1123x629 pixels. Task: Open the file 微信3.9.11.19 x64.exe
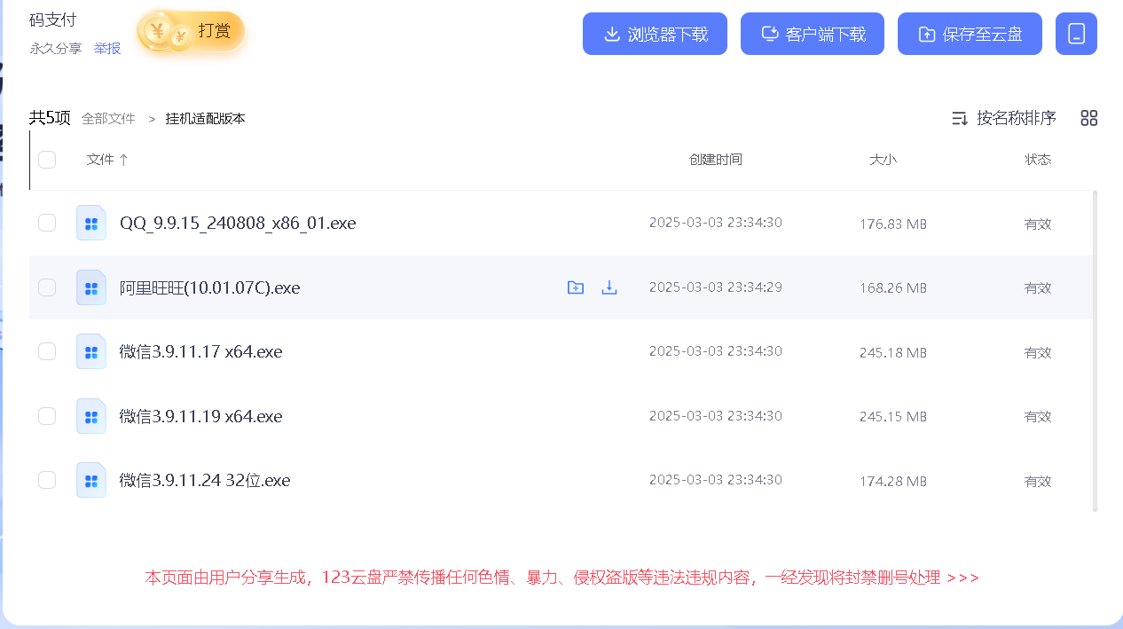[201, 416]
